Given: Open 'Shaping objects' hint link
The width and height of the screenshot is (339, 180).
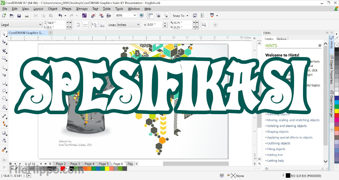Looking at the screenshot, I should click(x=278, y=132).
